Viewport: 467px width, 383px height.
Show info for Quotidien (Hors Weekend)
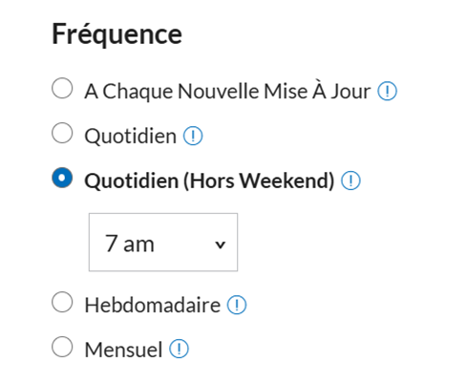point(350,181)
